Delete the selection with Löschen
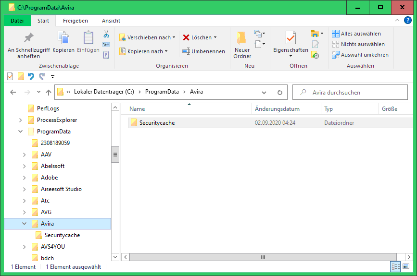This screenshot has width=417, height=276. (197, 37)
